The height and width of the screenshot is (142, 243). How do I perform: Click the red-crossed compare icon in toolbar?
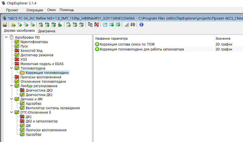pos(96,25)
